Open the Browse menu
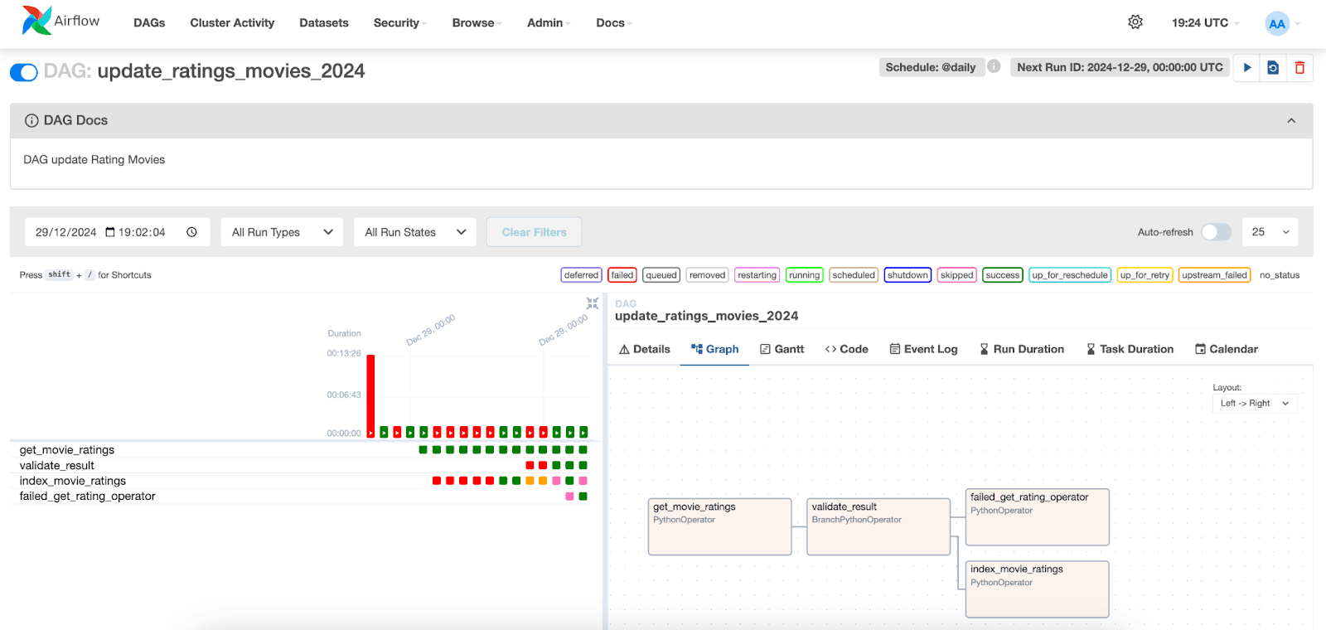1326x630 pixels. (x=476, y=23)
